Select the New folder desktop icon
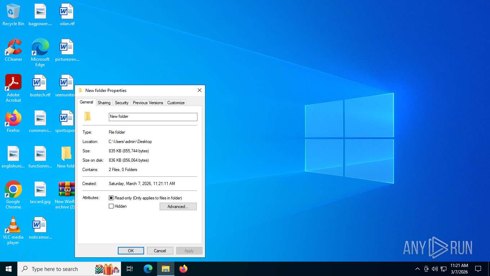 [66, 157]
